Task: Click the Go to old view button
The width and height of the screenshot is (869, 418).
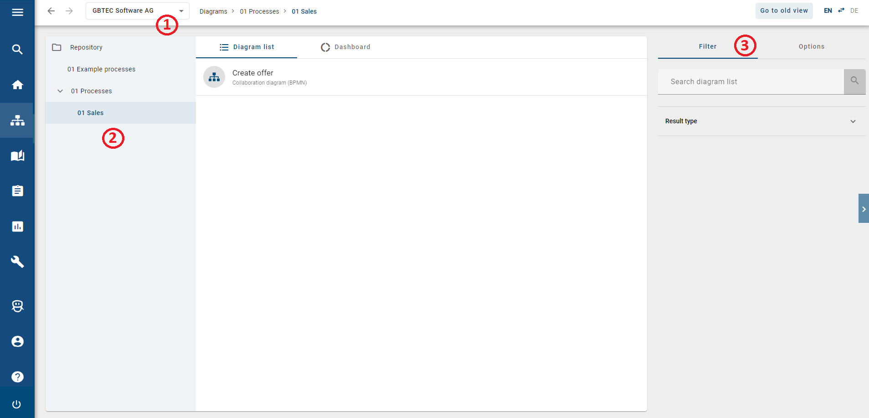Action: [784, 10]
